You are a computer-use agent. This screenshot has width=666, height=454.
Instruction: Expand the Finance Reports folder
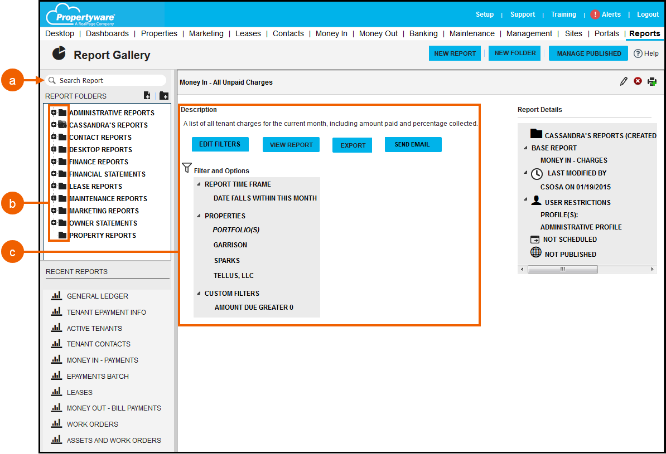coord(54,162)
